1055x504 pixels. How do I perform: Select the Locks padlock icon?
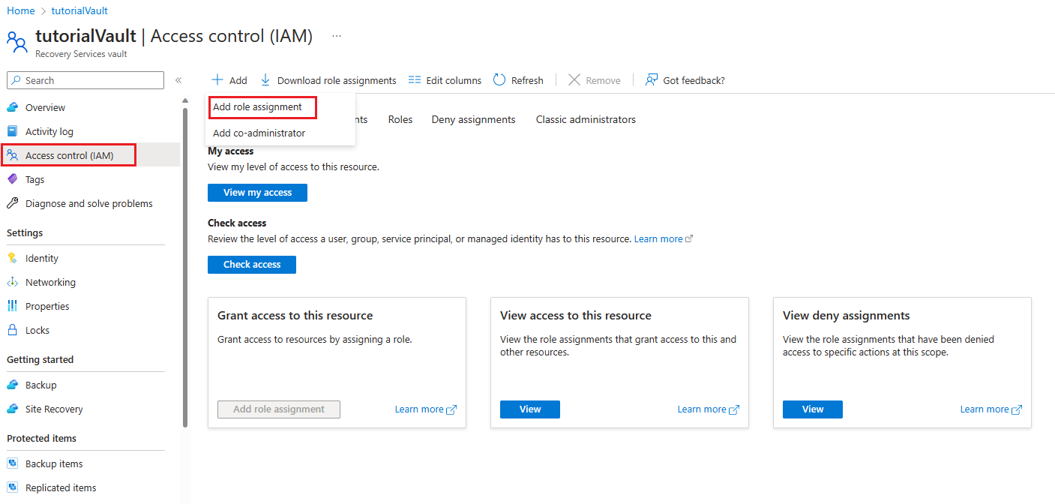pos(12,330)
